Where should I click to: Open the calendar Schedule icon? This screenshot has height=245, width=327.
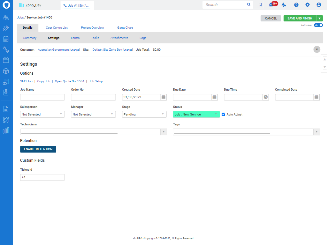[6, 60]
